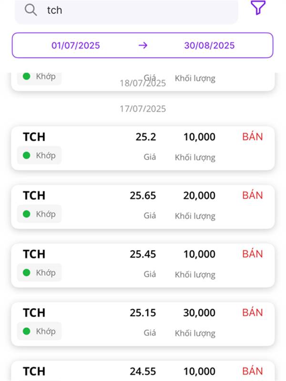Tap green Khớp status dot on 25.15 order
Screen dimensions: 286x381
point(27,331)
